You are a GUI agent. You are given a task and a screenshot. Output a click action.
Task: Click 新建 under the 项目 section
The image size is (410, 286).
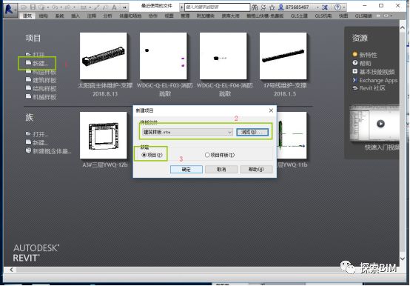[37, 63]
